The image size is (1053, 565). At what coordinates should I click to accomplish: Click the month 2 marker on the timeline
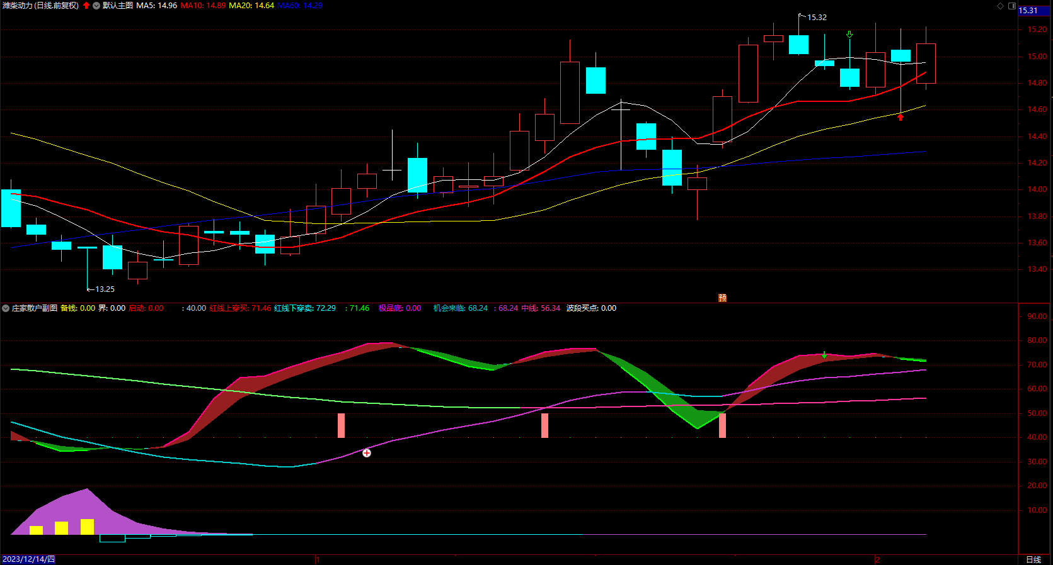click(877, 559)
